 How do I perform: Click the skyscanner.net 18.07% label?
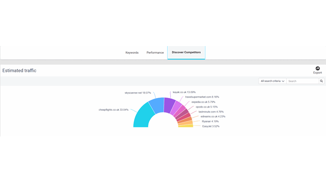tap(138, 93)
